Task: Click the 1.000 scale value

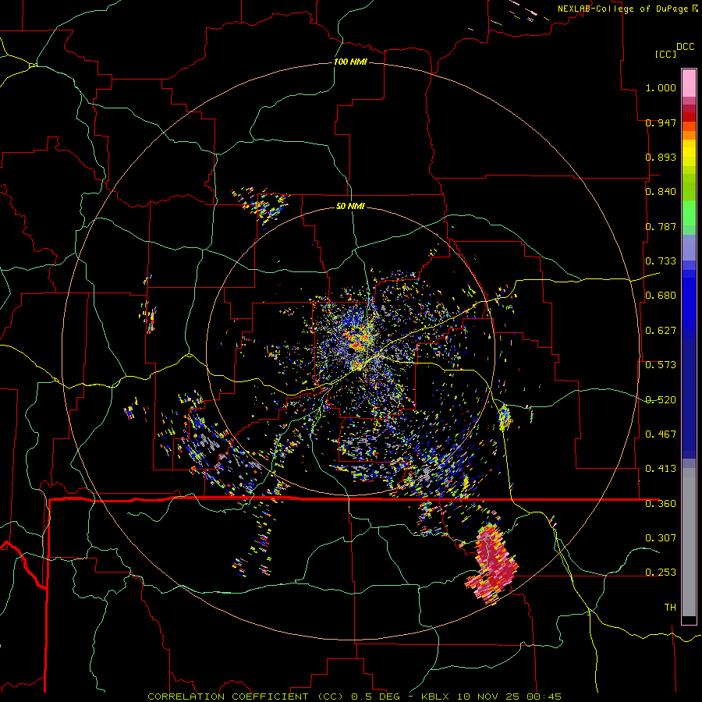Action: [661, 87]
